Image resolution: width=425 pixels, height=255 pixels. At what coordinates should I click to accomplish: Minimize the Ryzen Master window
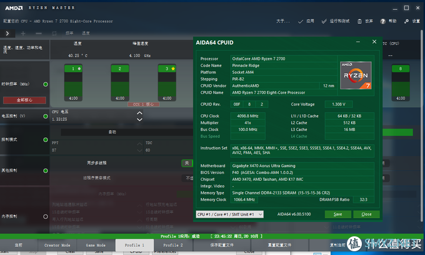395,9
